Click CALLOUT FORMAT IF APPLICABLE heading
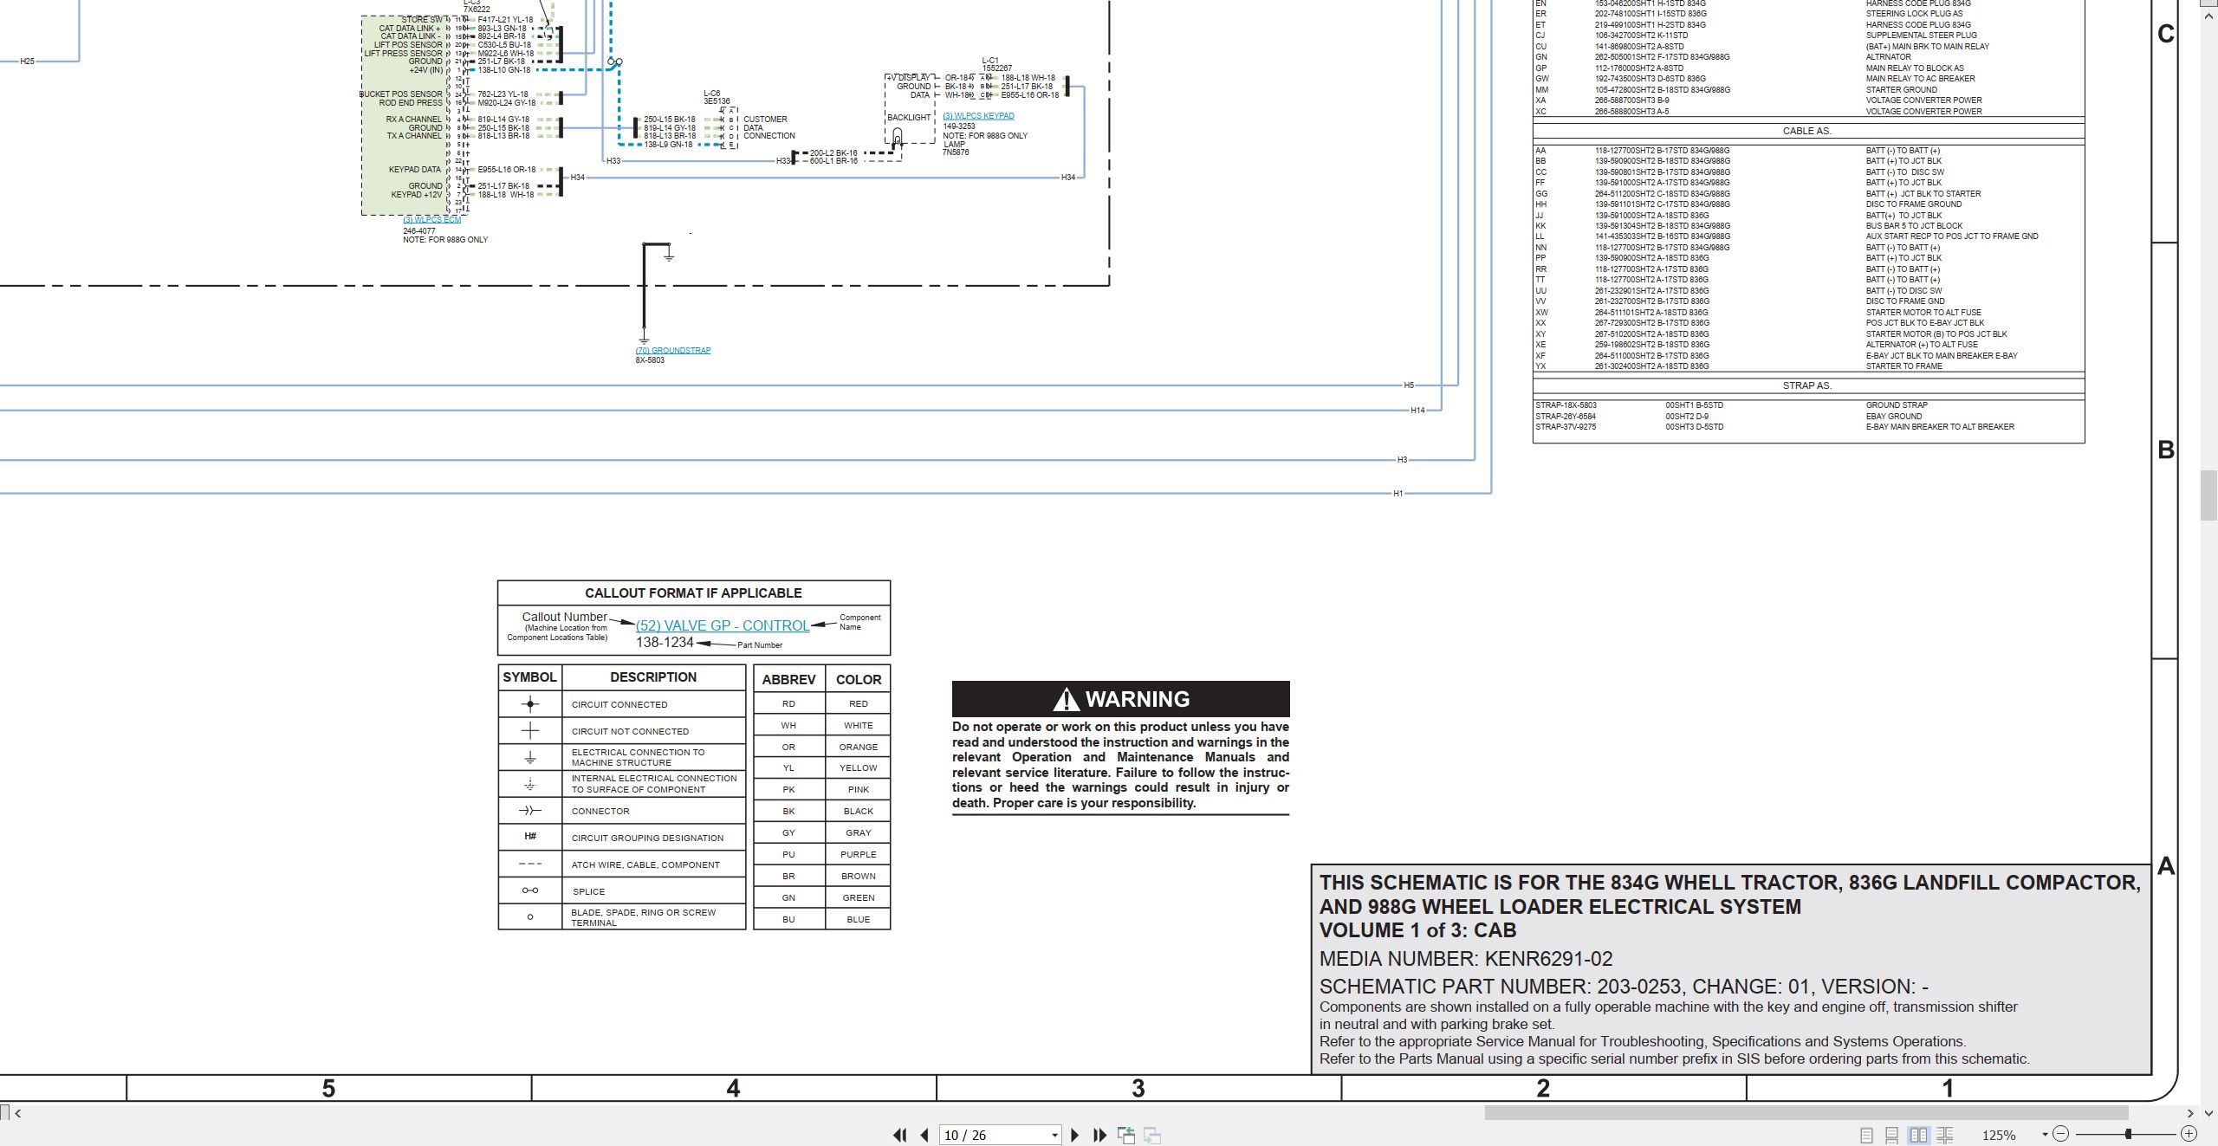Viewport: 2218px width, 1146px height. 693,593
